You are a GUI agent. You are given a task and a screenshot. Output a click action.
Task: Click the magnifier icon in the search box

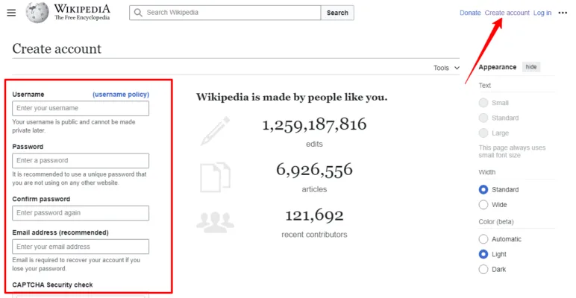coord(138,13)
